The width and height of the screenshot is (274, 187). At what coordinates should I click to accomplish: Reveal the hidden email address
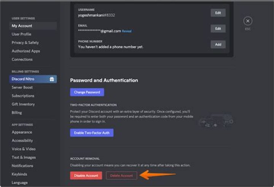pyautogui.click(x=127, y=31)
